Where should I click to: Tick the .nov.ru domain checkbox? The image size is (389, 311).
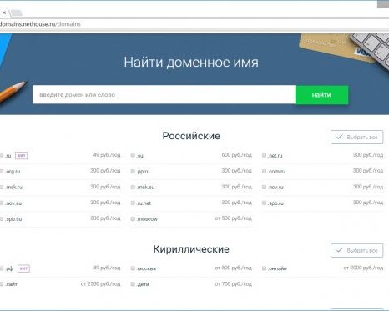265,187
